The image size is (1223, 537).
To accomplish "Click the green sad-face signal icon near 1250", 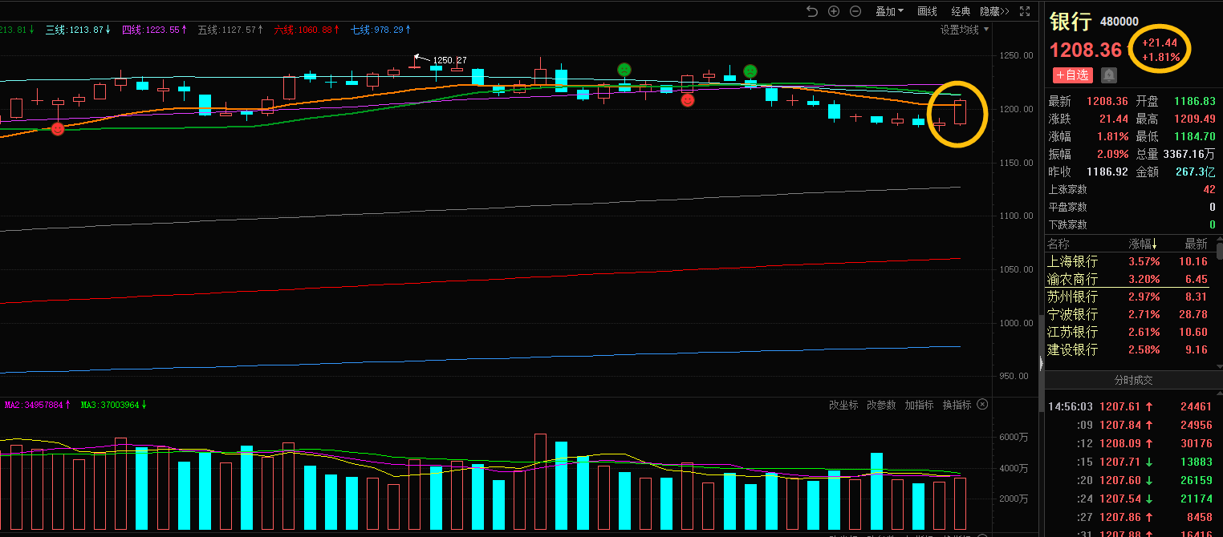I will click(x=624, y=70).
